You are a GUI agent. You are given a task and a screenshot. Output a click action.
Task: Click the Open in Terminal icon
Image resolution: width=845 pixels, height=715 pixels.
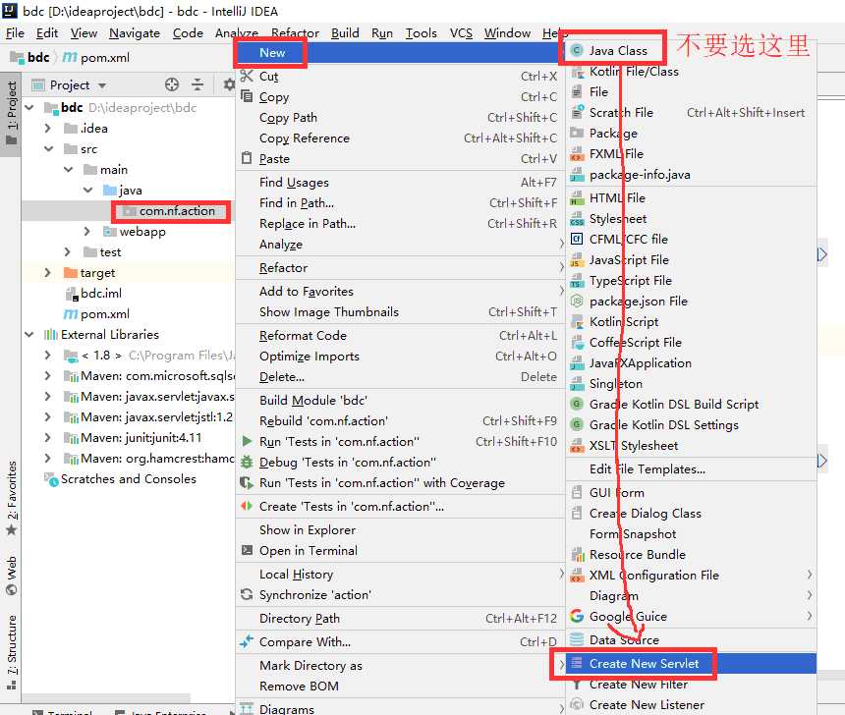click(247, 550)
